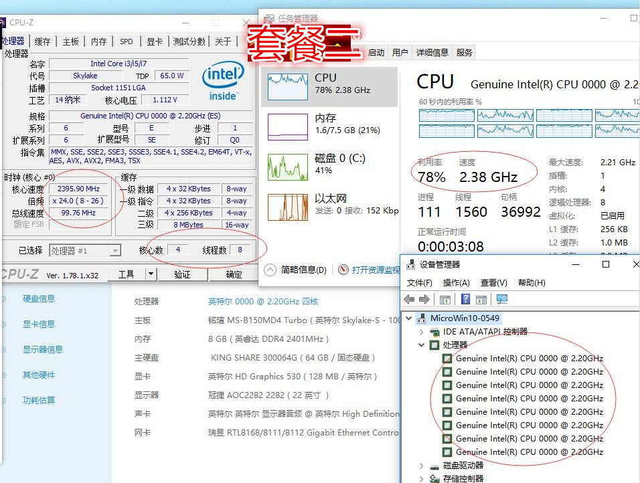Open the 文件(F) menu in Device Manager
This screenshot has width=640, height=483.
coord(420,283)
